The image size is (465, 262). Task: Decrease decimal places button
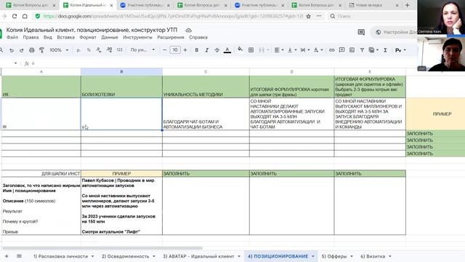coord(99,50)
